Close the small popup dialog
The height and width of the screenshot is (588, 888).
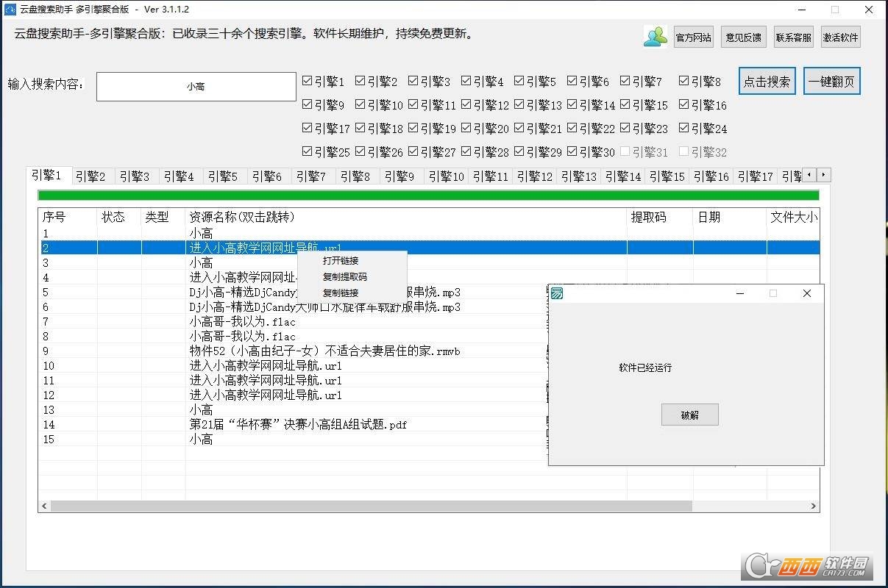806,293
